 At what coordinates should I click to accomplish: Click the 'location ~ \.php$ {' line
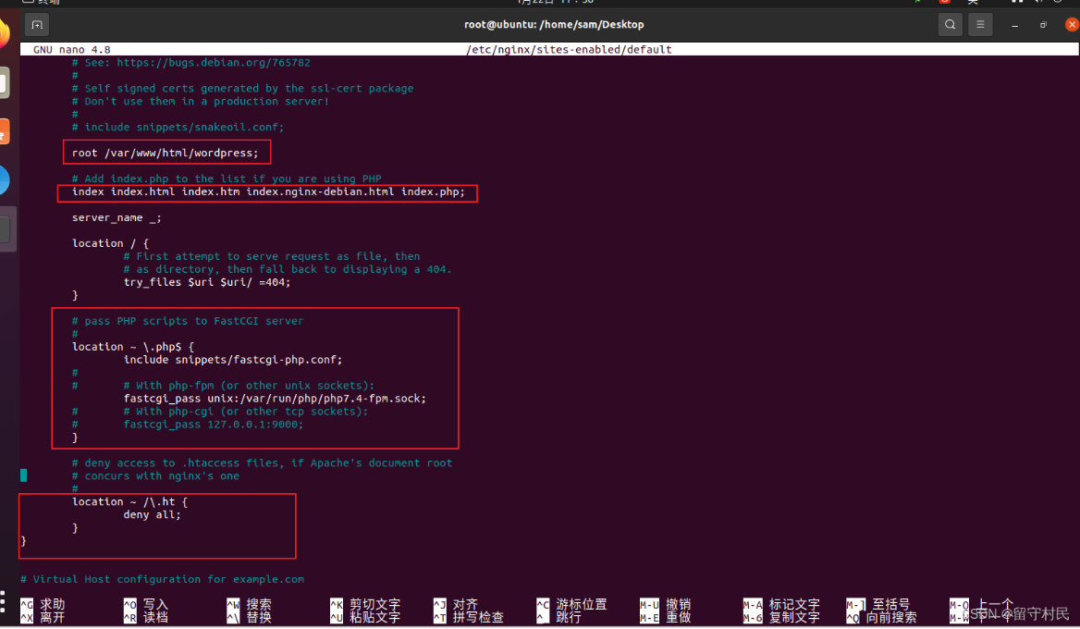point(133,347)
